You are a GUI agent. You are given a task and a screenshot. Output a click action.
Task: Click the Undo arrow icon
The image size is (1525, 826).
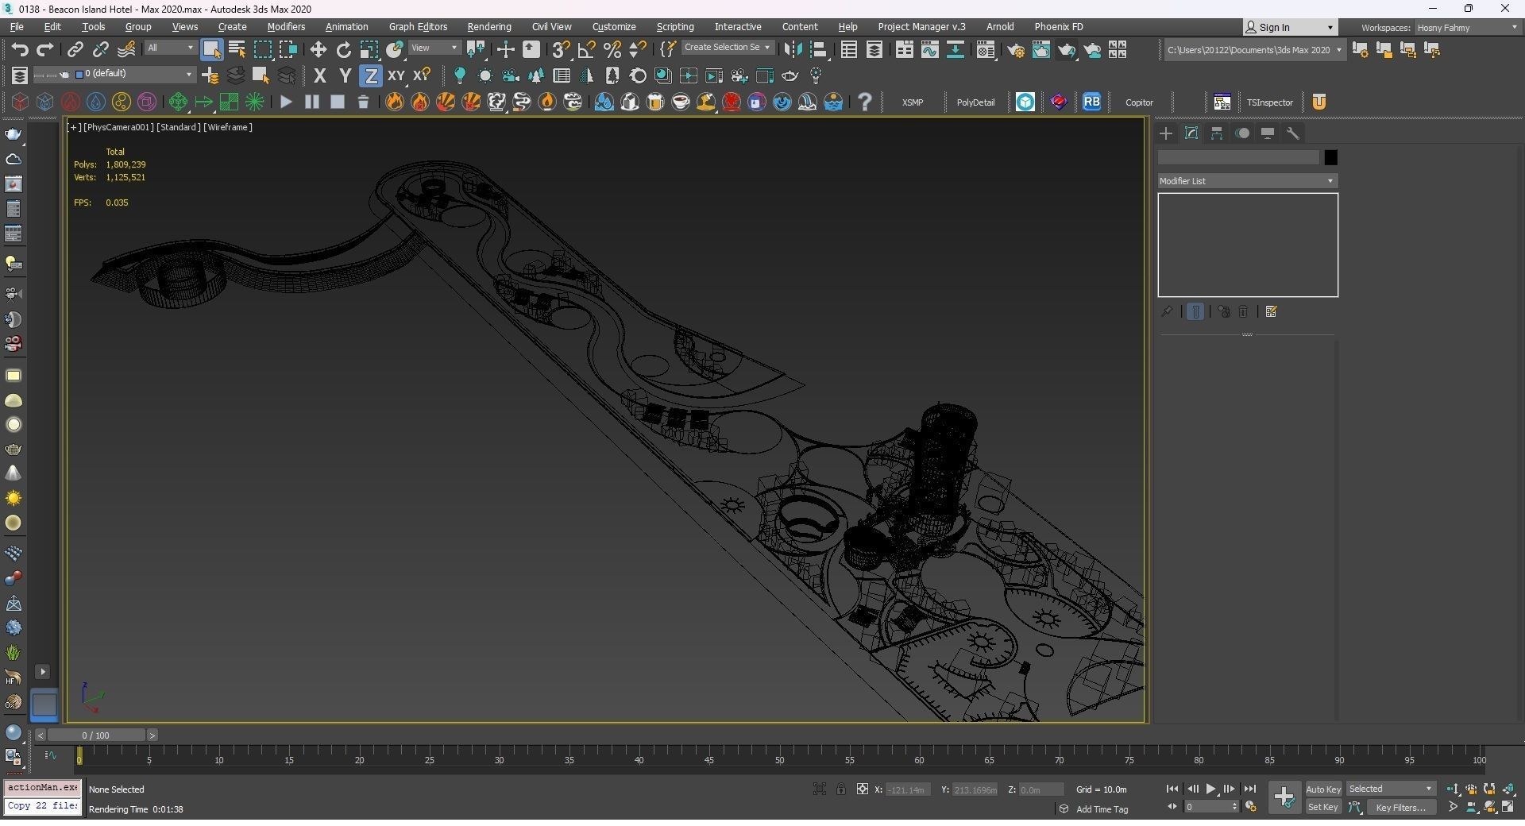coord(20,50)
